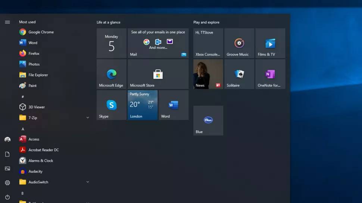
Task: Expand the AudioSwitch folder chevron
Action: pos(88,182)
